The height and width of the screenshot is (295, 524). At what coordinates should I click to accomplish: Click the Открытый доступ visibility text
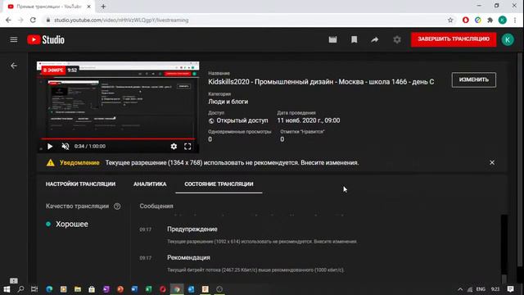click(242, 120)
